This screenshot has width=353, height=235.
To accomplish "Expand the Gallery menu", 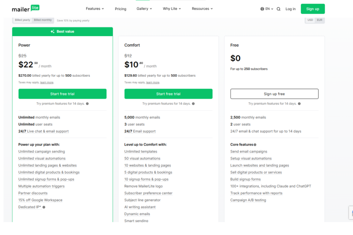I will (x=144, y=9).
